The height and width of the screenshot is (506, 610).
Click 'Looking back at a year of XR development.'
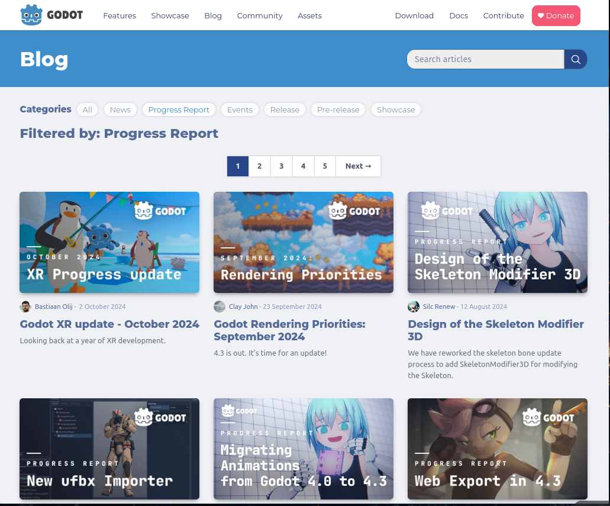coord(92,340)
